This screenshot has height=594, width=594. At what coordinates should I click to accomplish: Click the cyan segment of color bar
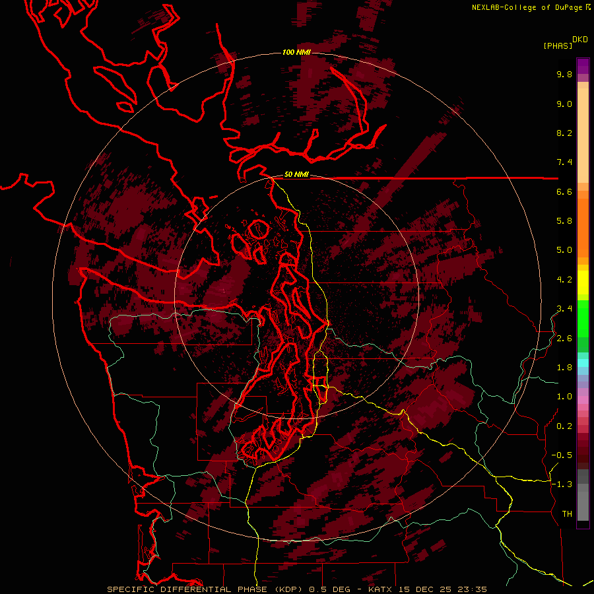tap(583, 363)
